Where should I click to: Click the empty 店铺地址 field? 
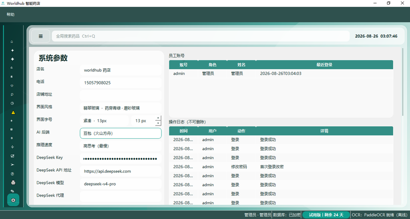click(121, 95)
